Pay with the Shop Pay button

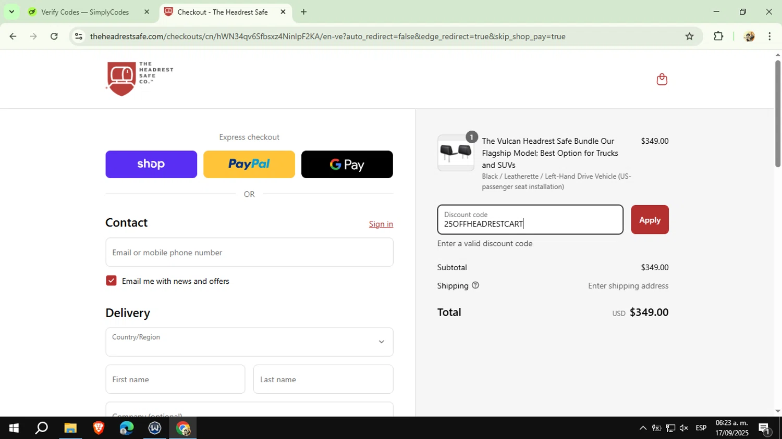point(151,165)
